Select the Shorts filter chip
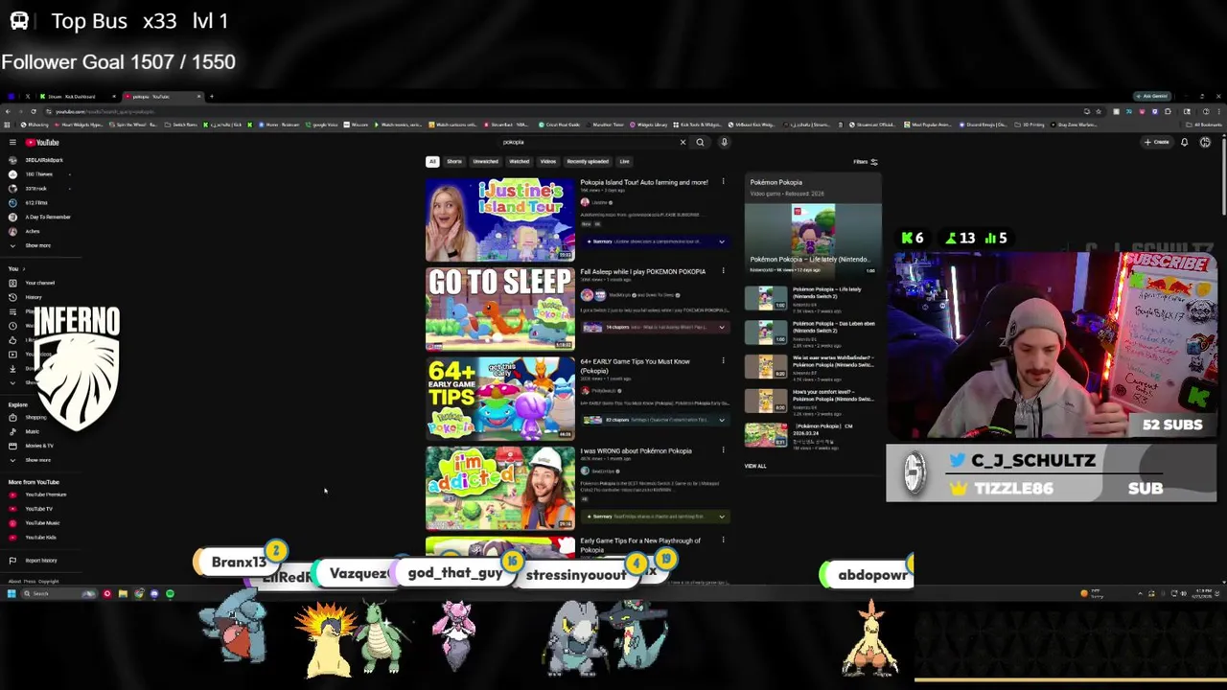 pos(454,162)
